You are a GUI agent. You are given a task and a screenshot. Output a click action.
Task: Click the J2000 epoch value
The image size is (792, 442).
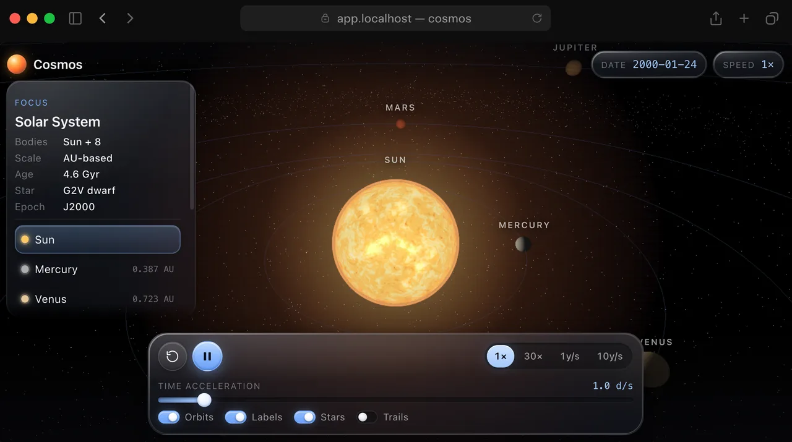[x=79, y=206]
